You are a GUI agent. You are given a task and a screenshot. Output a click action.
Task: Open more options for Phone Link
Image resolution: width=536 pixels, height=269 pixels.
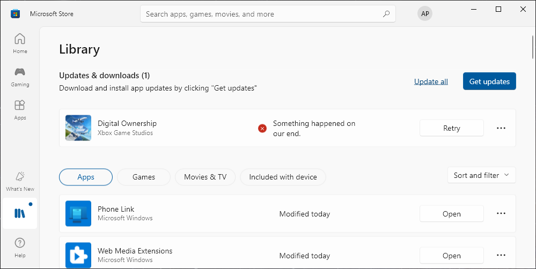(x=501, y=214)
